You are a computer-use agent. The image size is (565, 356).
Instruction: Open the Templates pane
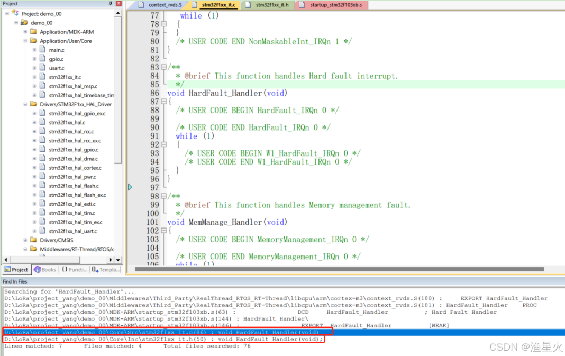(x=104, y=270)
